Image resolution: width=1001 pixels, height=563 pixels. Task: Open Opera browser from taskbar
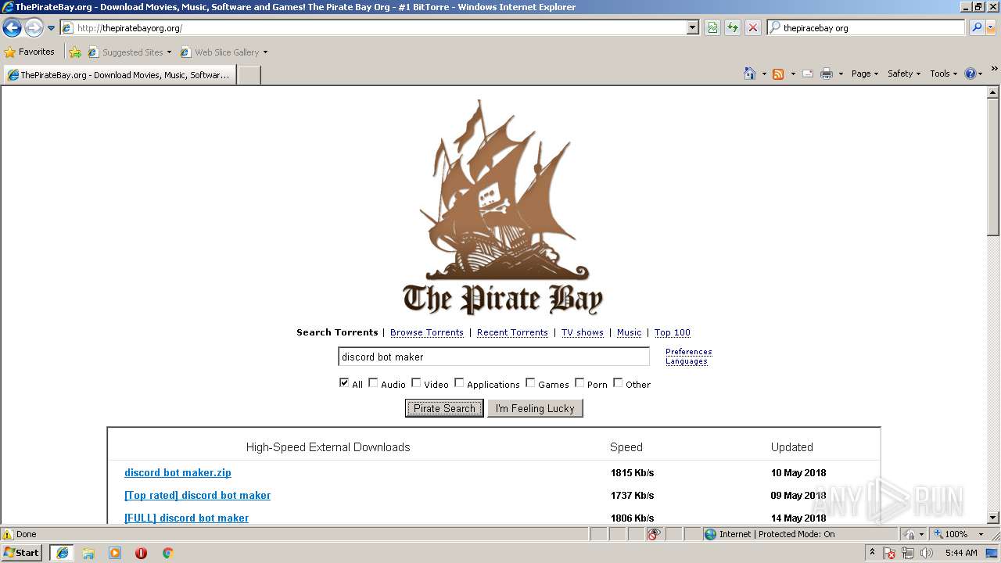coord(141,553)
